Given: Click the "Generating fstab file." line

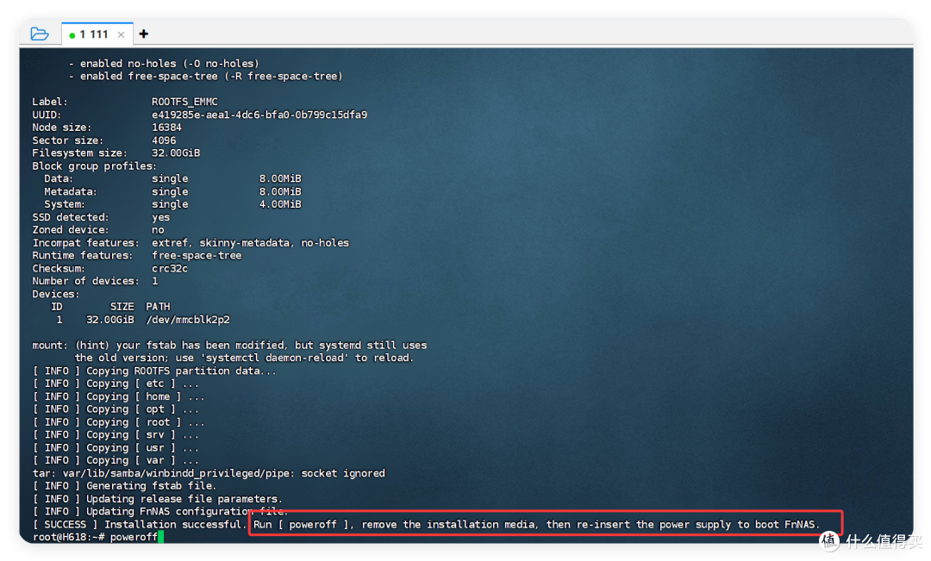Looking at the screenshot, I should coord(125,486).
